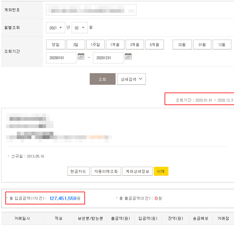
Task: Focus the start date field 20200101
Action: click(61, 58)
